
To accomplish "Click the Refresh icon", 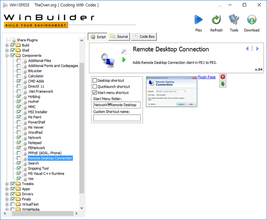I will click(x=216, y=20).
